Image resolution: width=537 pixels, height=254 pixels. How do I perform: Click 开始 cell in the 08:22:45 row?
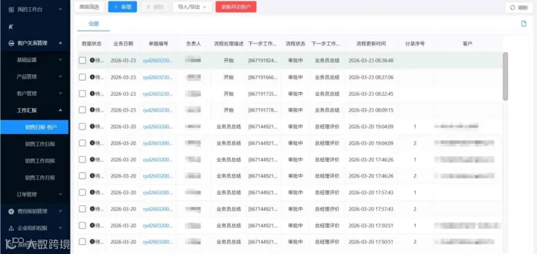tap(229, 93)
